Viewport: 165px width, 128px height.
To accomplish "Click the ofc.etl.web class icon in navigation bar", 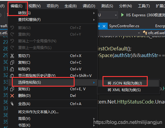I will click(x=145, y=33).
